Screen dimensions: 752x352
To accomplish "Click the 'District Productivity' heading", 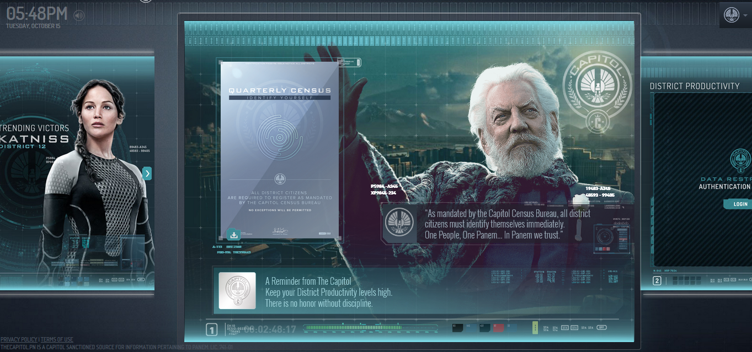I will click(694, 86).
